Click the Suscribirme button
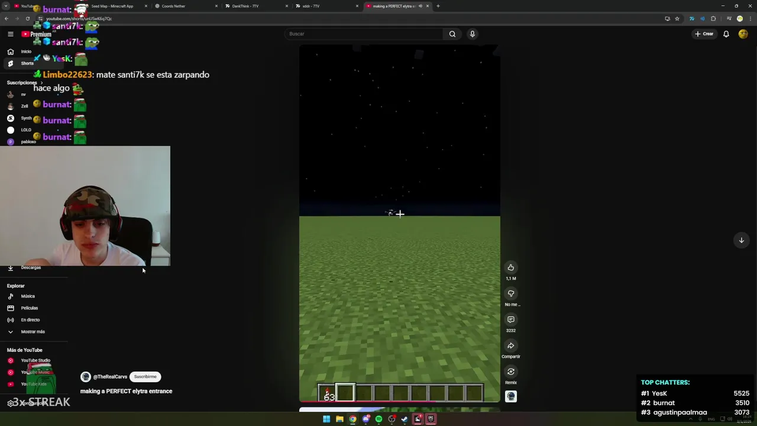This screenshot has height=426, width=757. coord(145,377)
